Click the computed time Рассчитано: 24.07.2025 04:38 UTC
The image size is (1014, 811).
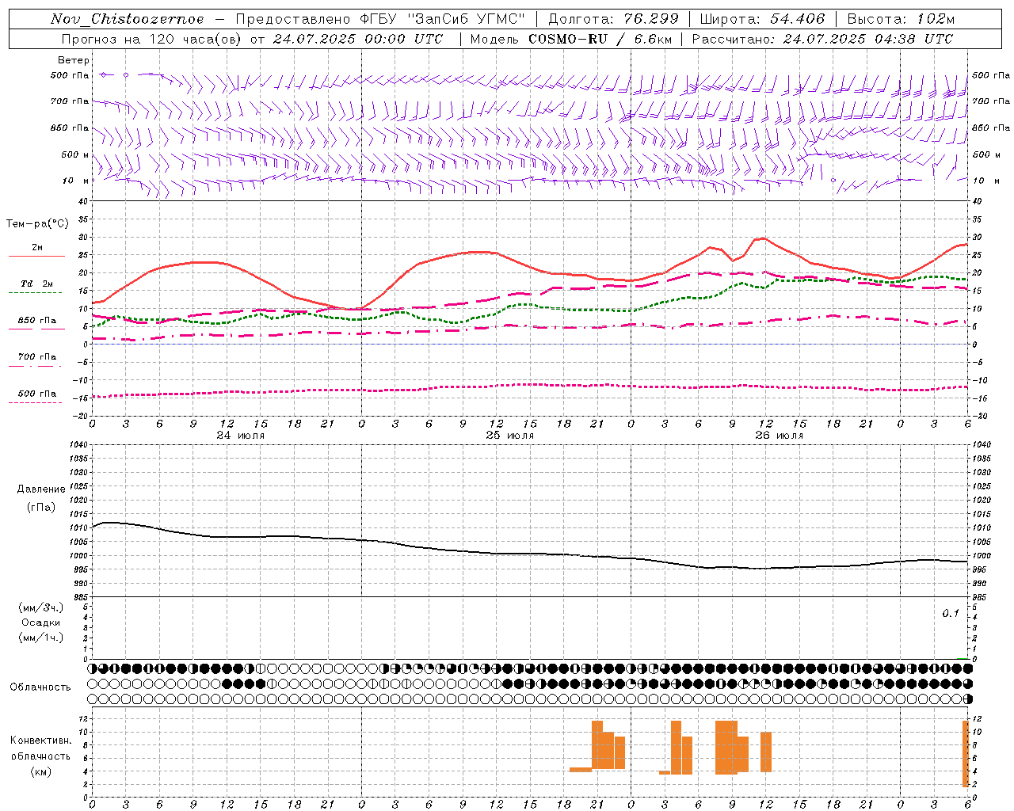pos(822,39)
